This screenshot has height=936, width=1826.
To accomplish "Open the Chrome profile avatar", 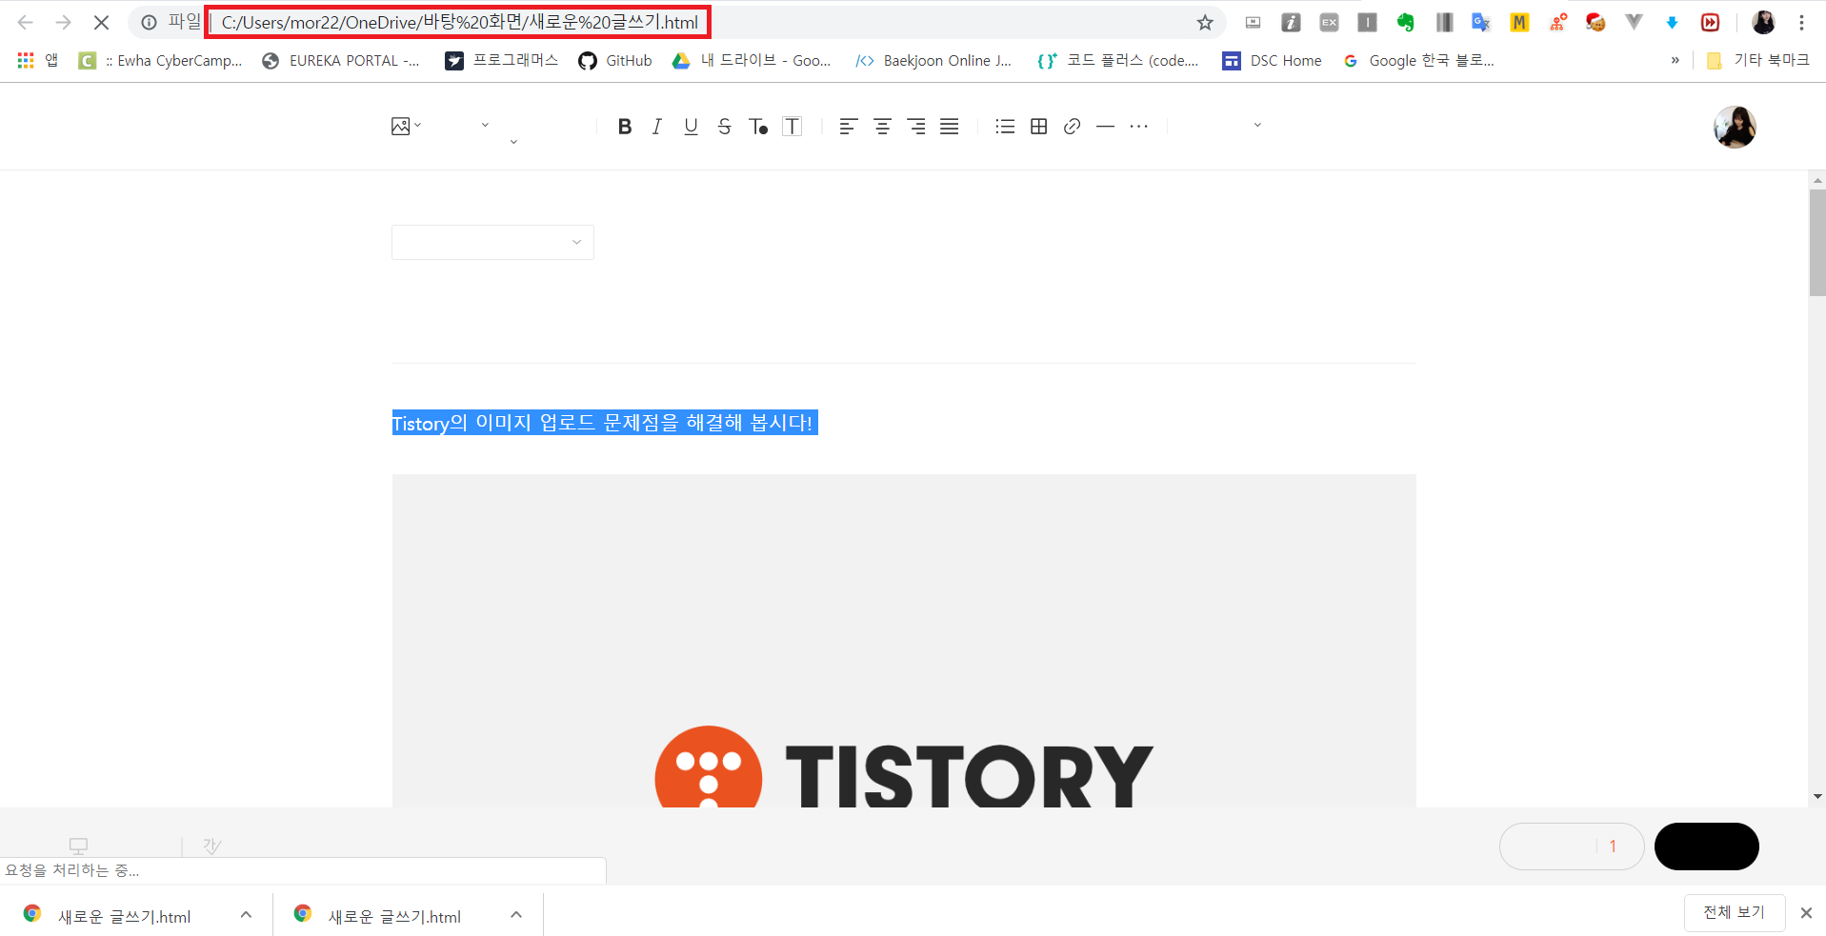I will (x=1764, y=22).
